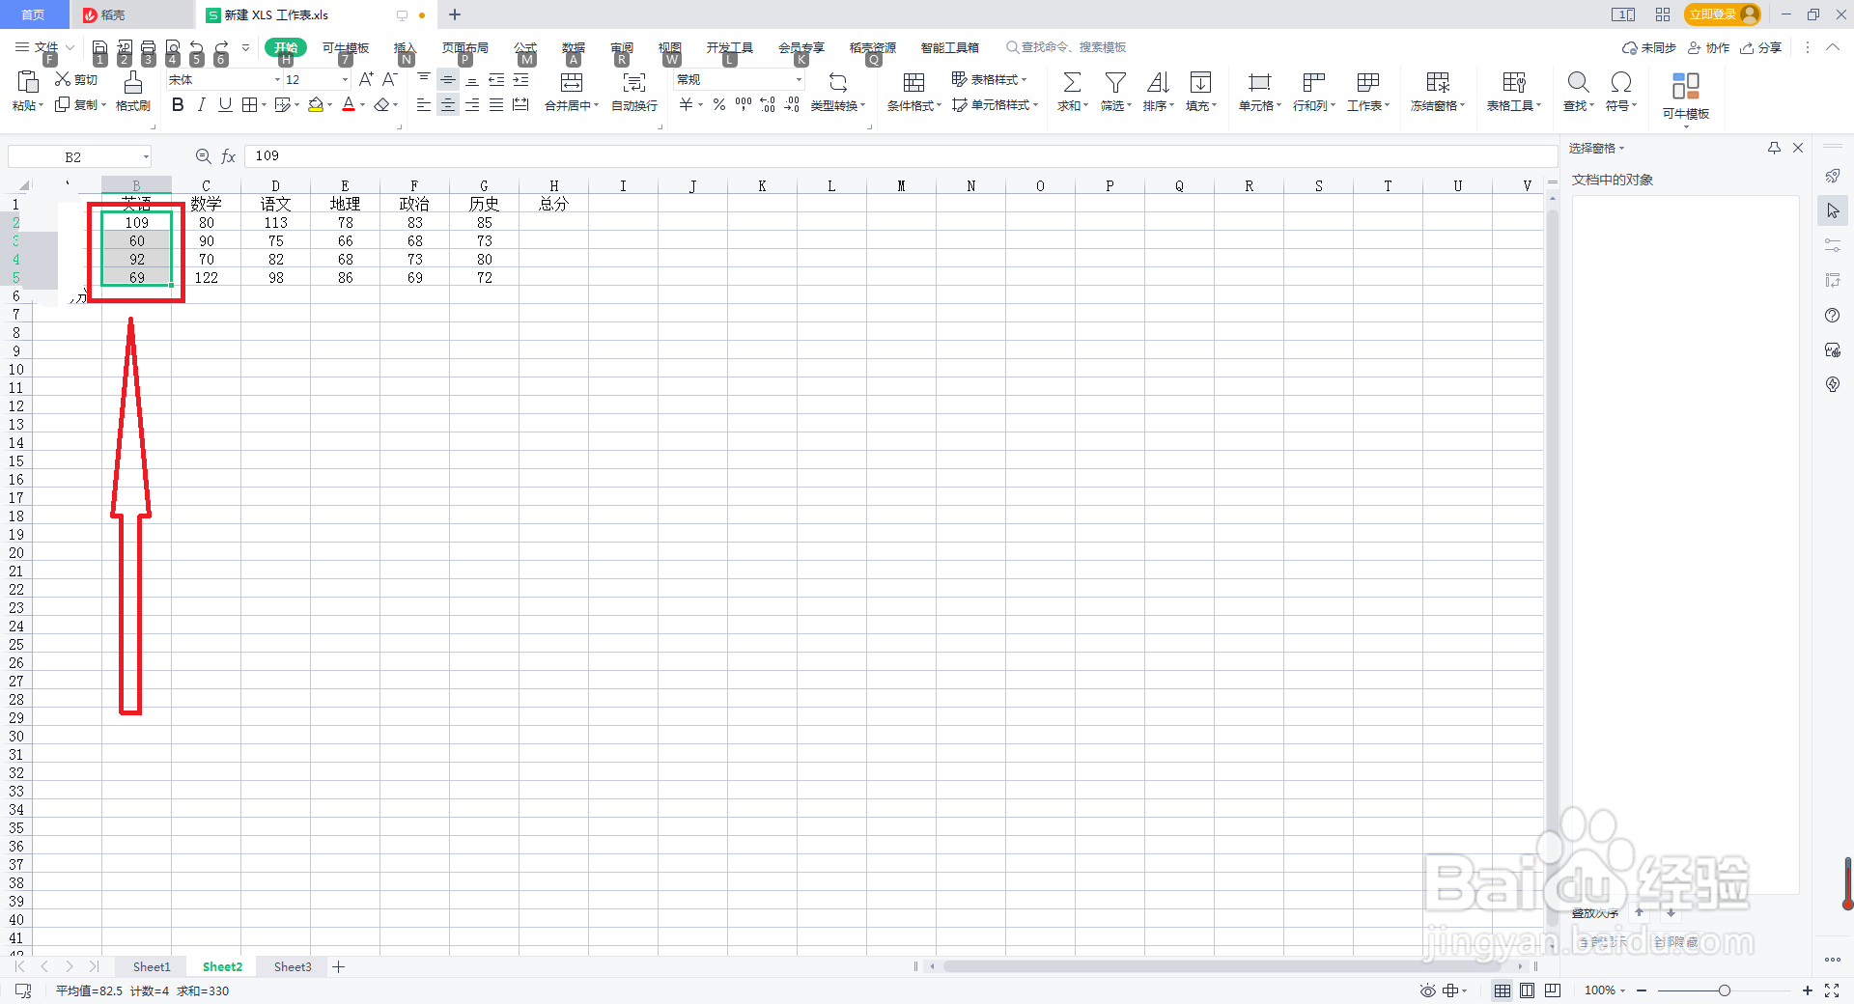Toggle align text right
This screenshot has width=1854, height=1004.
pos(472,105)
